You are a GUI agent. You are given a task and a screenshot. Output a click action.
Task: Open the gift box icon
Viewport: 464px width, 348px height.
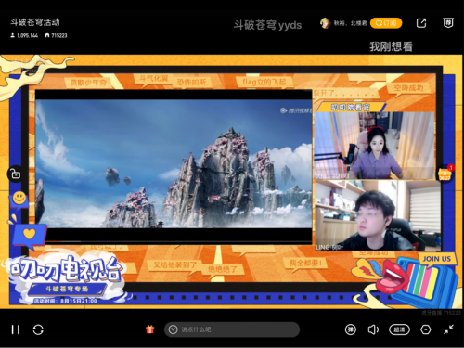click(150, 329)
